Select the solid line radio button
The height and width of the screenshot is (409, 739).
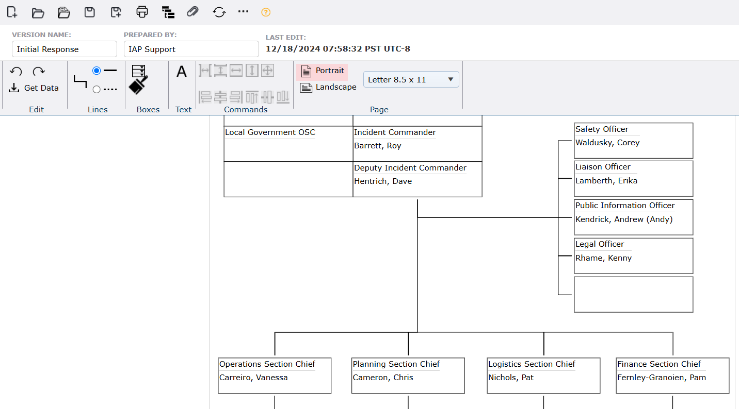click(x=97, y=71)
